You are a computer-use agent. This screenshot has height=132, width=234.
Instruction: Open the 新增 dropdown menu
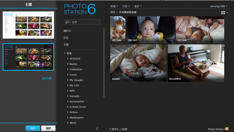(114, 6)
